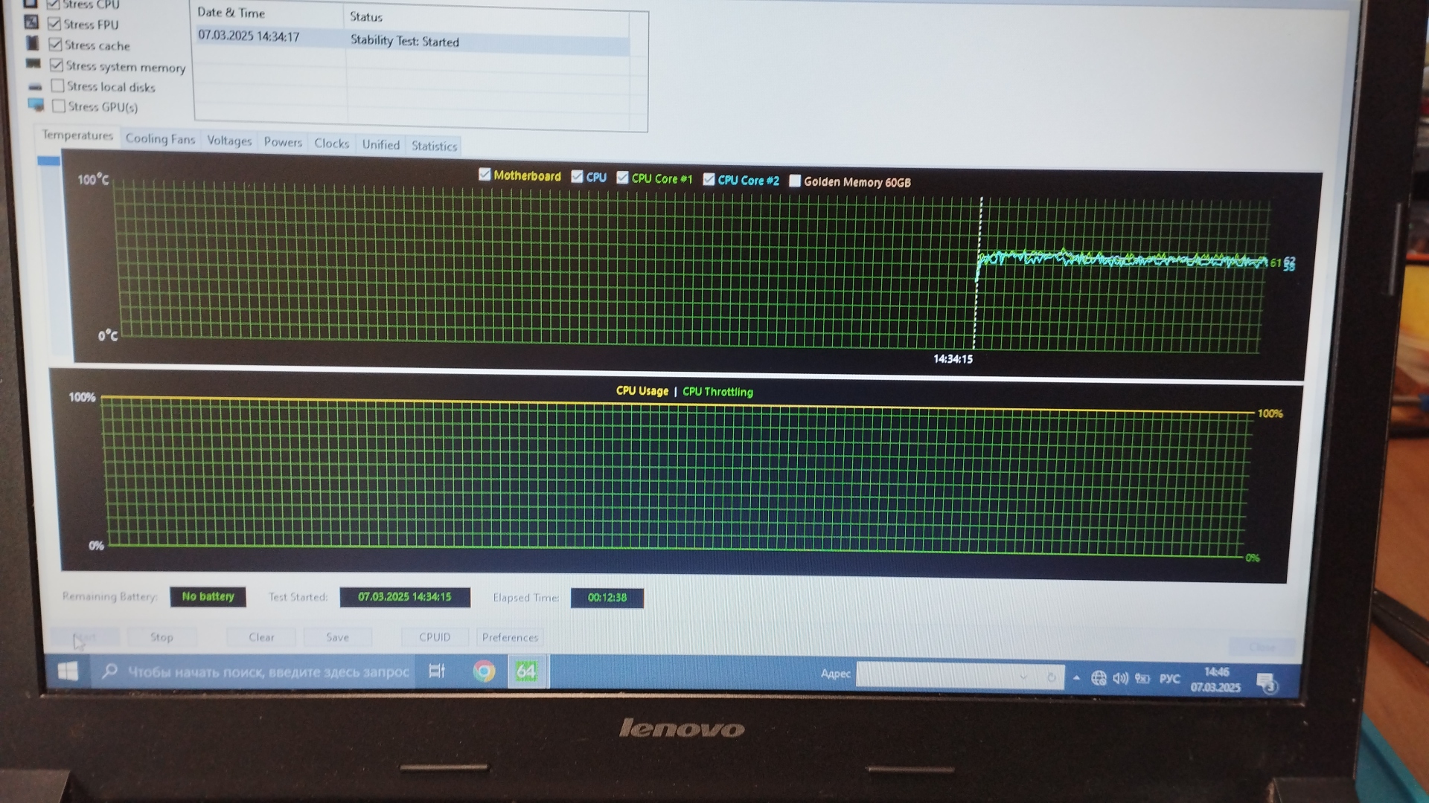Click the 14:34:15 marker on temperature graph
The width and height of the screenshot is (1429, 803).
(953, 359)
